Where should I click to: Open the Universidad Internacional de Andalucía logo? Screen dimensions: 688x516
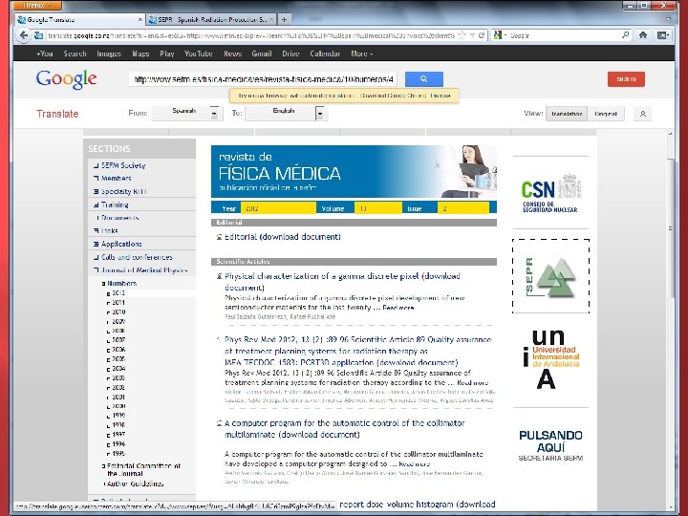tap(550, 360)
